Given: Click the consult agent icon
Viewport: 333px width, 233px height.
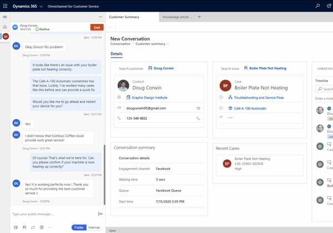Looking at the screenshot, I should 25,227.
